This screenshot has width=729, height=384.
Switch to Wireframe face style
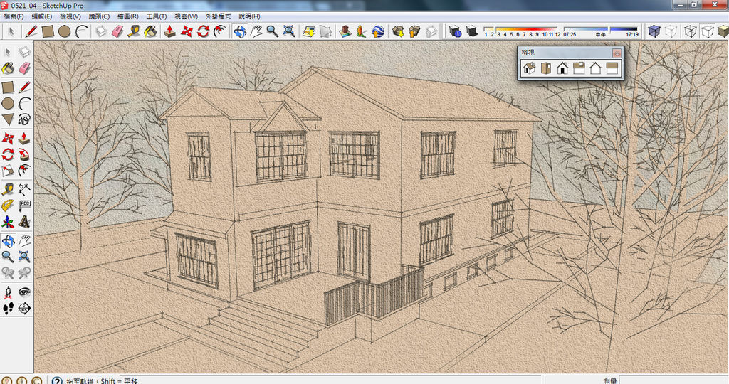pyautogui.click(x=691, y=31)
